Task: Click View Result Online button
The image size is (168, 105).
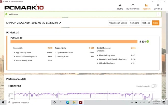Action: click(x=118, y=23)
